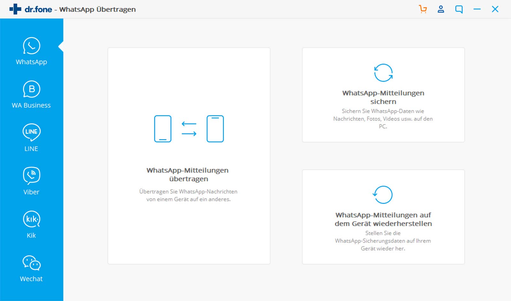Click the two-phones transfer icon
The width and height of the screenshot is (511, 301).
pyautogui.click(x=189, y=129)
